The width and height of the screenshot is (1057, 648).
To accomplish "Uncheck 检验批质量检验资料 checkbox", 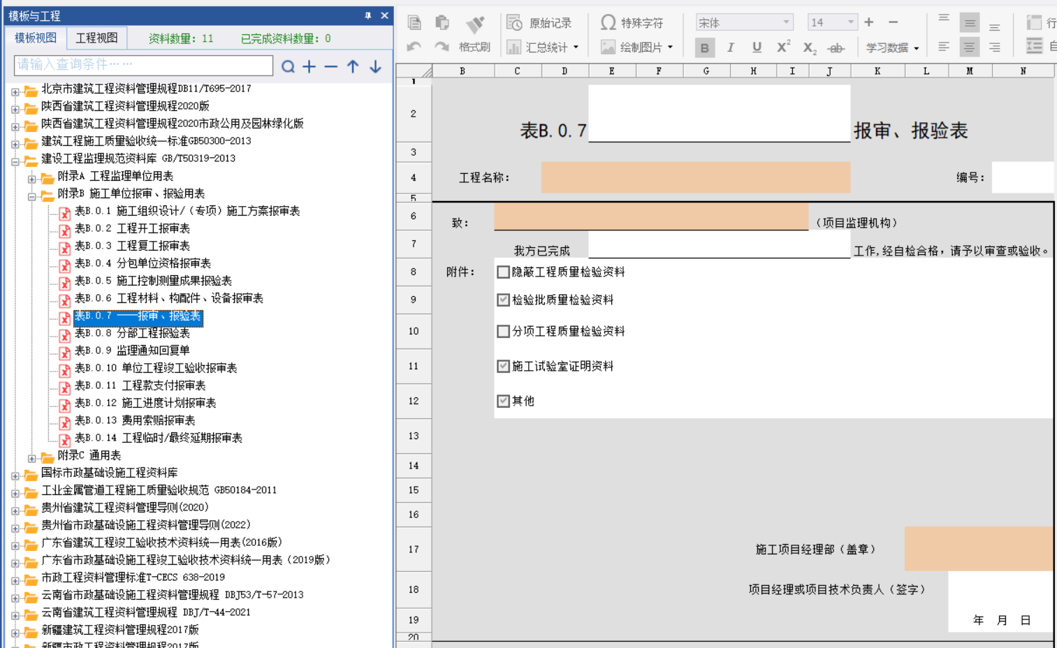I will [503, 300].
